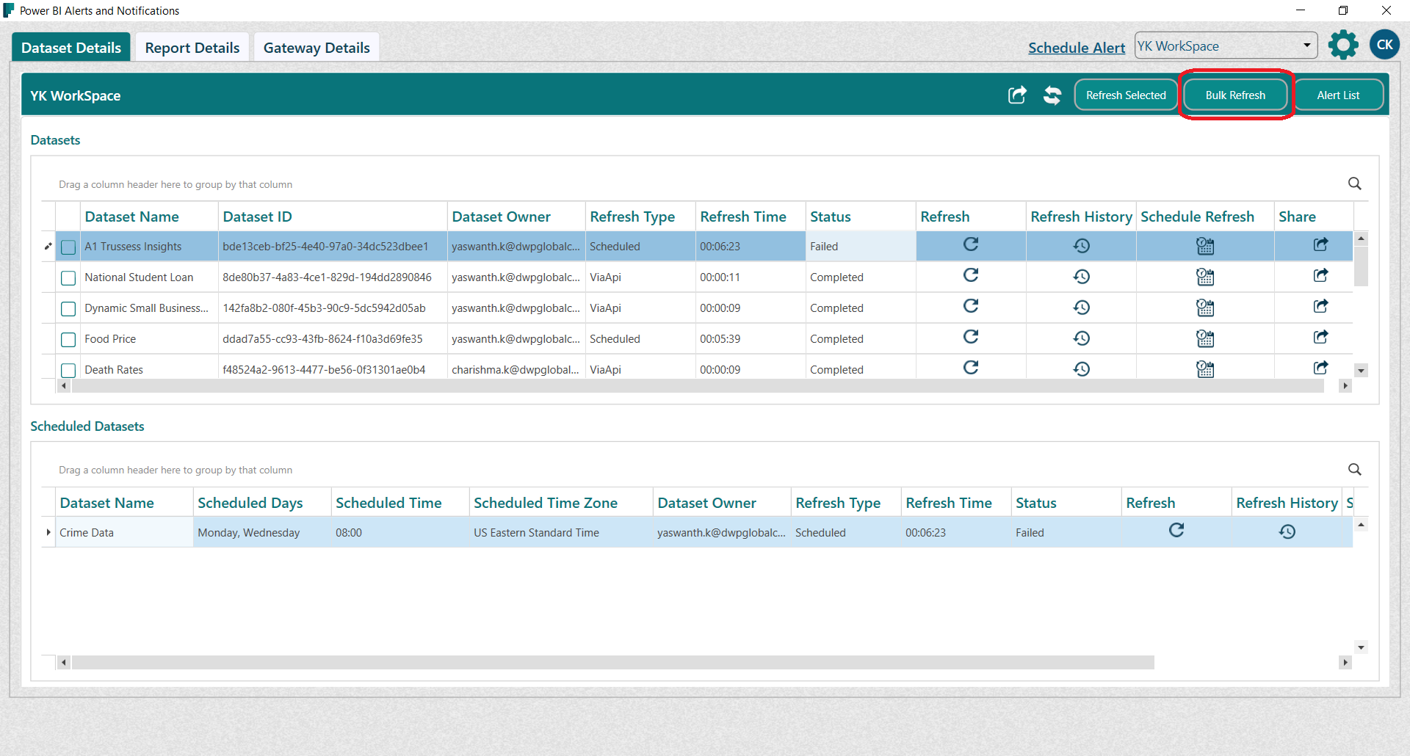Viewport: 1410px width, 756px height.
Task: Expand the Crime Data row arrow
Action: pos(48,532)
